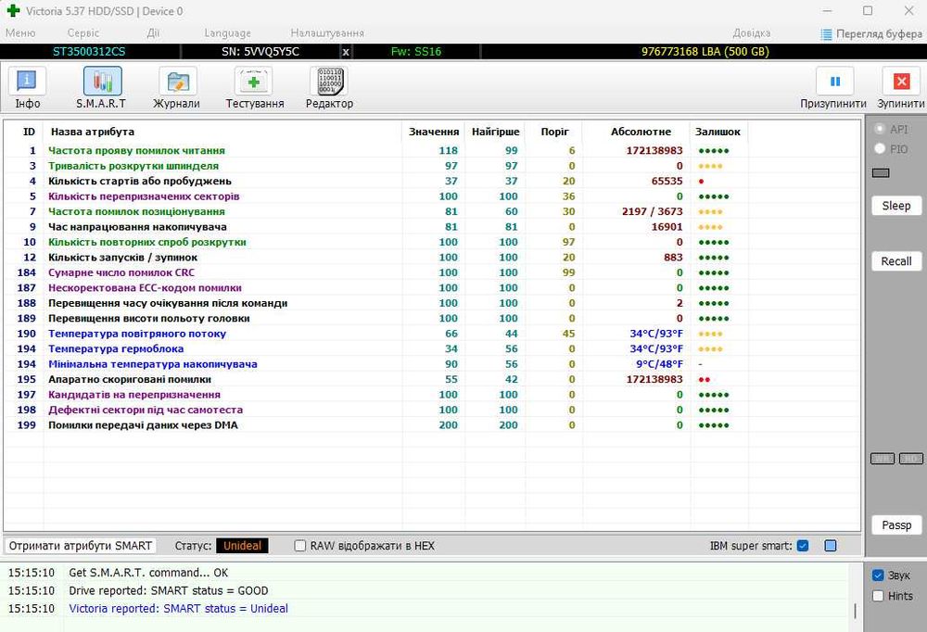Click the Fw: SS16 firmware label
This screenshot has height=632, width=927.
coord(416,52)
